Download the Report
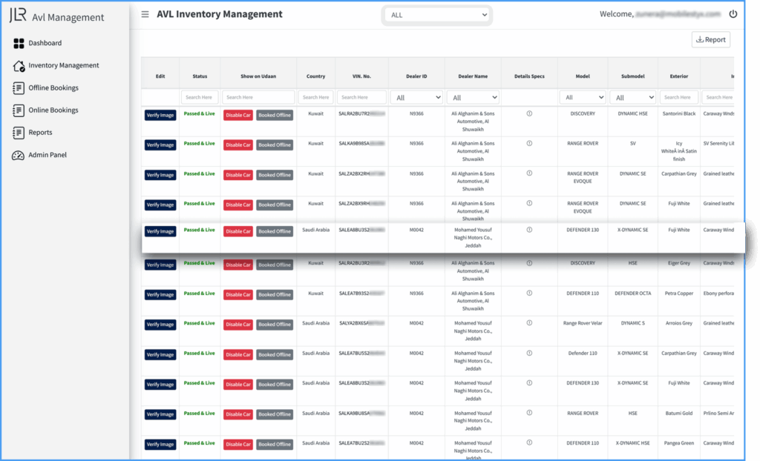Image resolution: width=760 pixels, height=461 pixels. [710, 40]
